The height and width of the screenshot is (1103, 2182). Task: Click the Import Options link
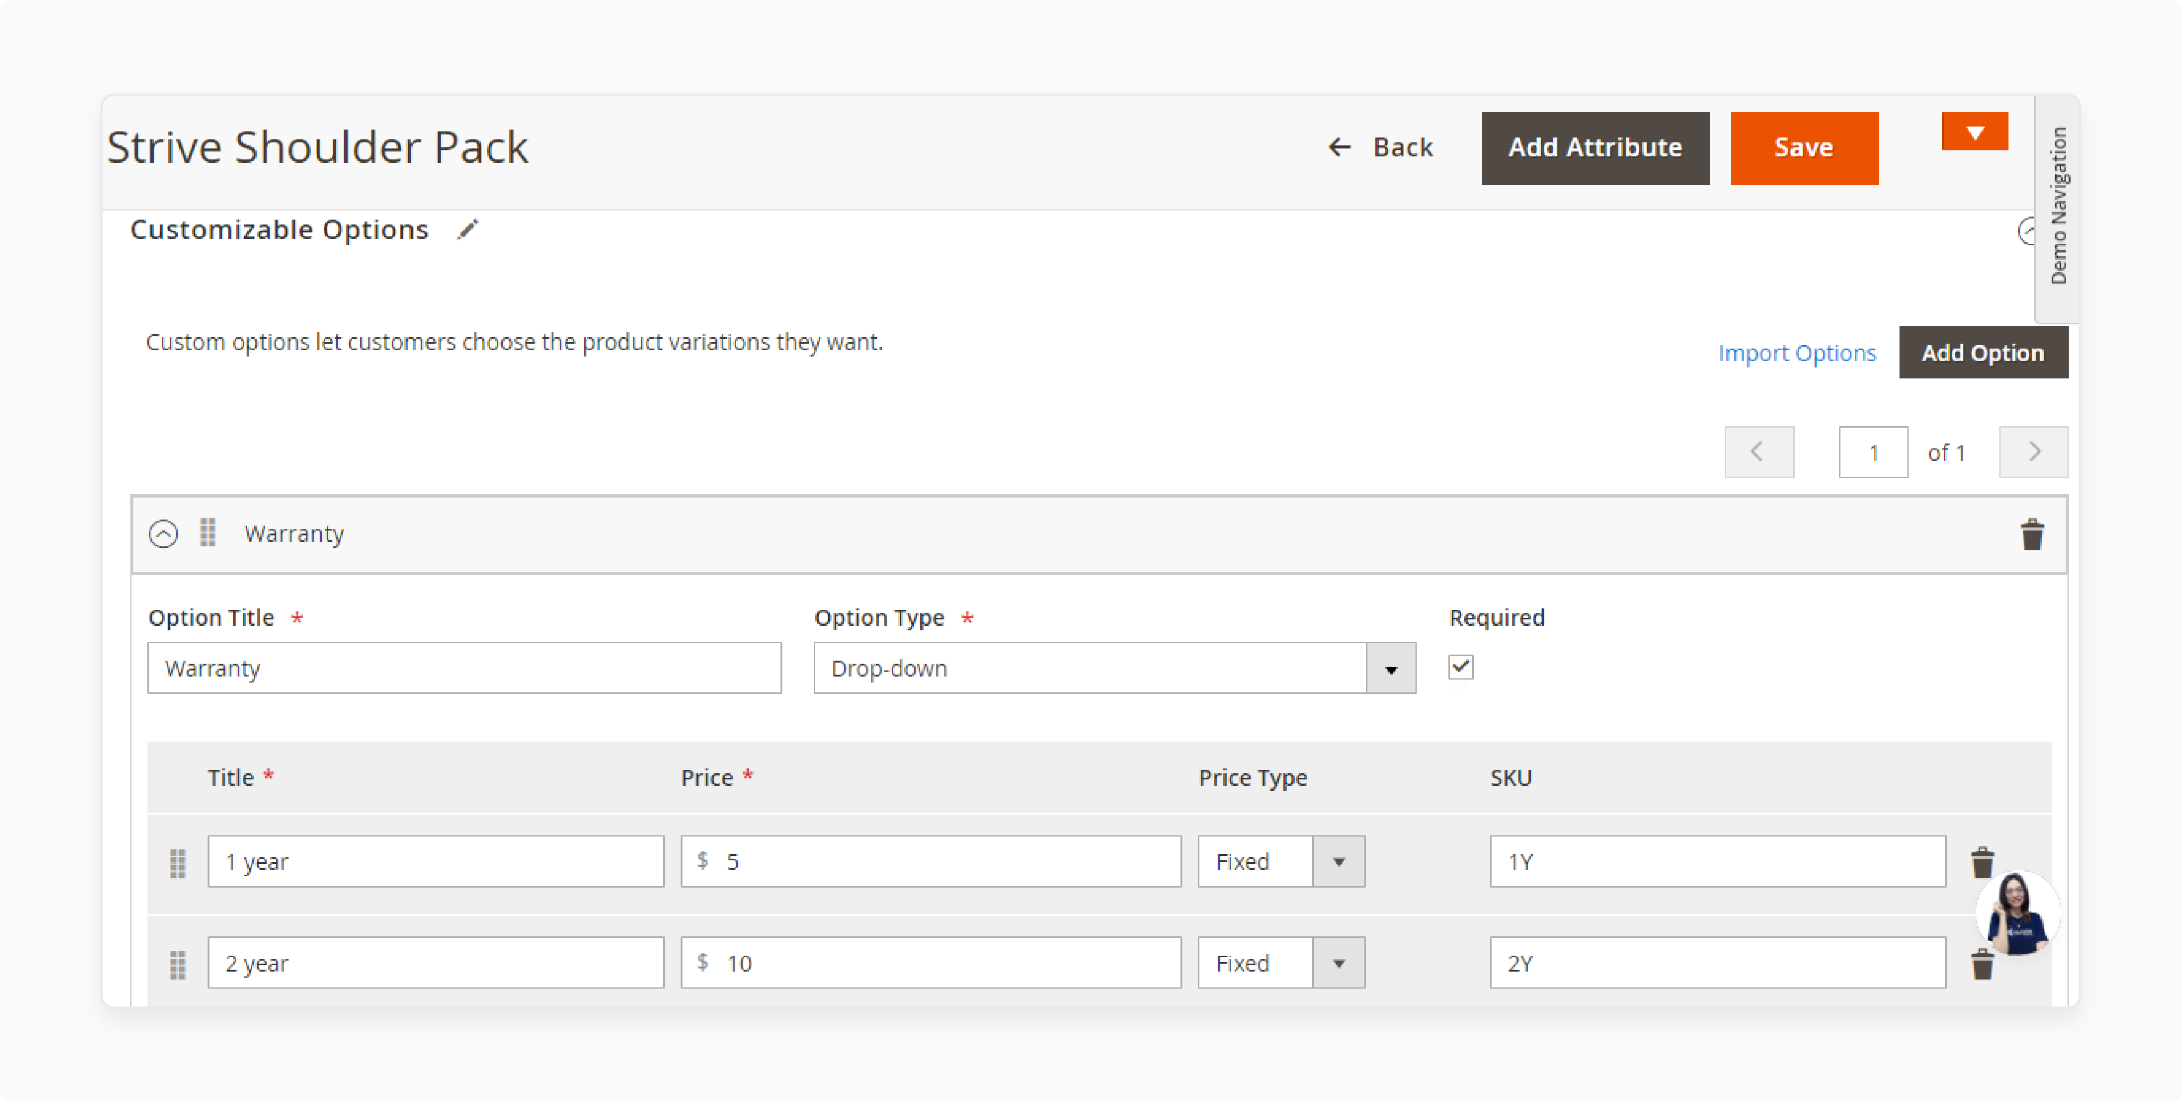1798,352
